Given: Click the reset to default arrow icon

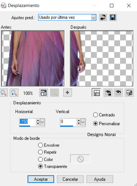Looking at the screenshot, I should pyautogui.click(x=103, y=18).
